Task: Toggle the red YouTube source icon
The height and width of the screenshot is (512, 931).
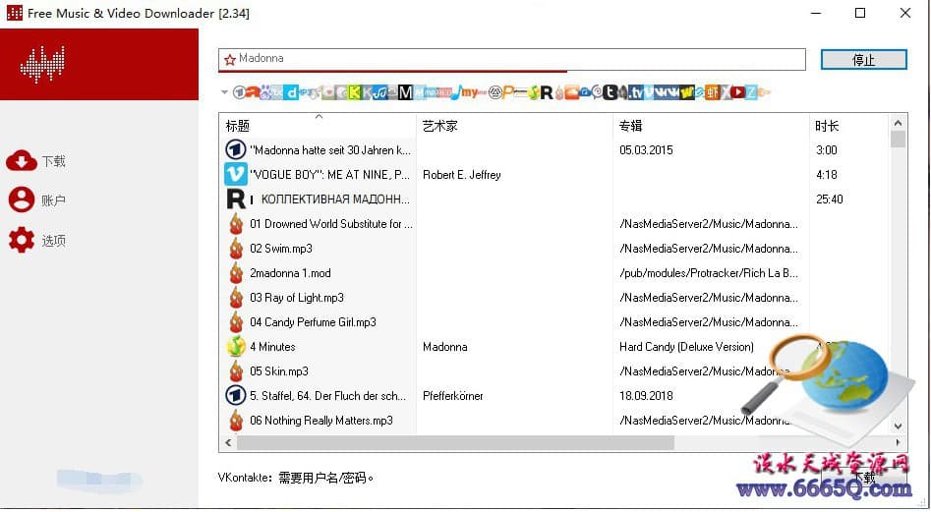Action: (x=738, y=92)
